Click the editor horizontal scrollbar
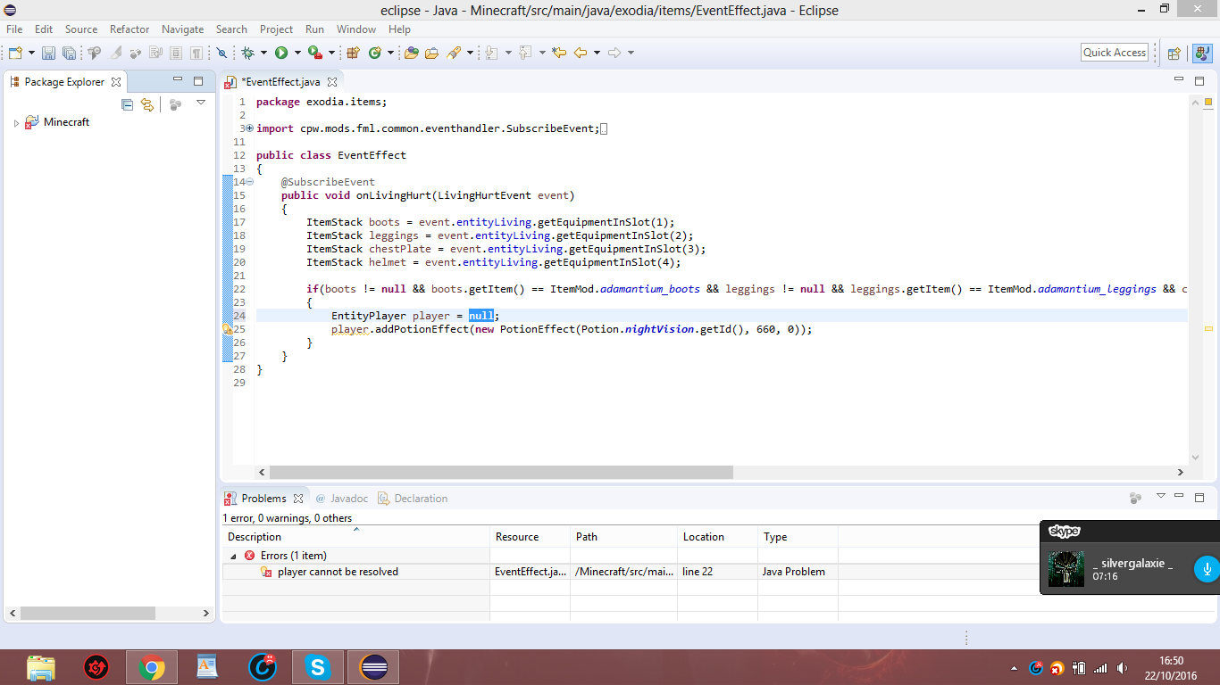Image resolution: width=1220 pixels, height=685 pixels. 500,472
